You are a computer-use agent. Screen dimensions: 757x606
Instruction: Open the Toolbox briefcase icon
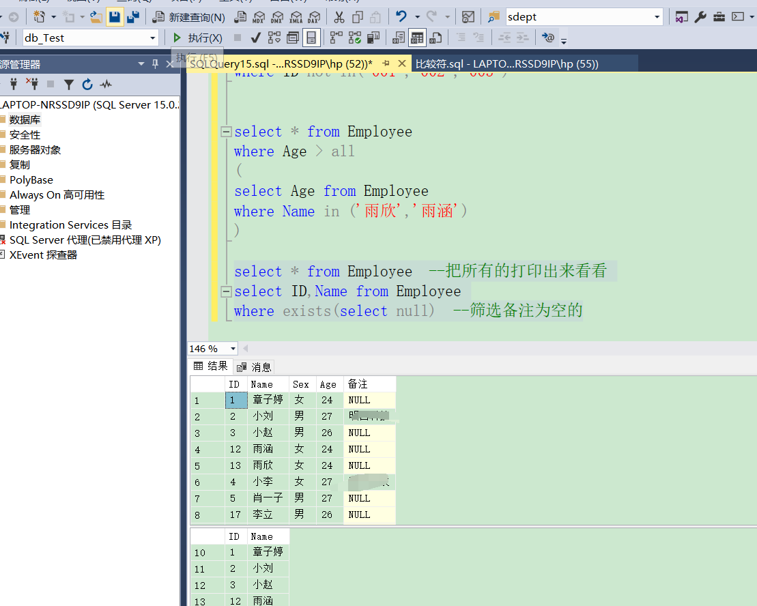click(x=719, y=17)
